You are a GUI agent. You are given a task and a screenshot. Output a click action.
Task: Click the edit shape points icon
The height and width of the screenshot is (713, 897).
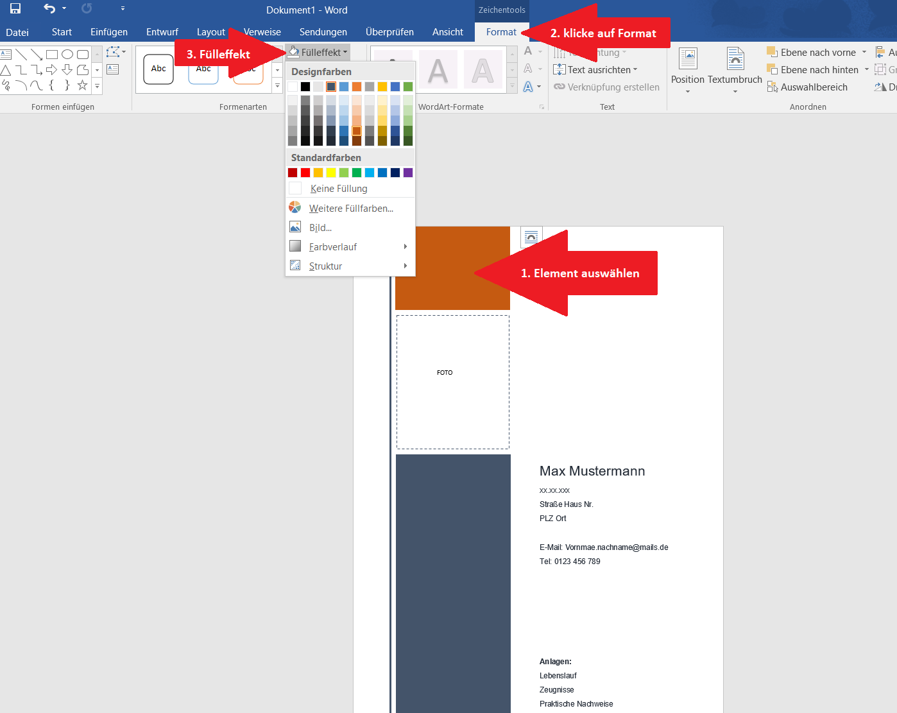113,53
